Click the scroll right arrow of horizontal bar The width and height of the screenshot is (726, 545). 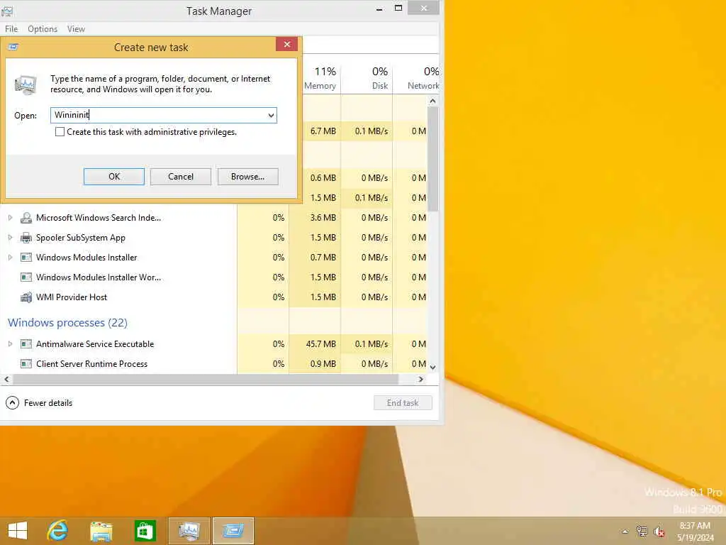420,380
